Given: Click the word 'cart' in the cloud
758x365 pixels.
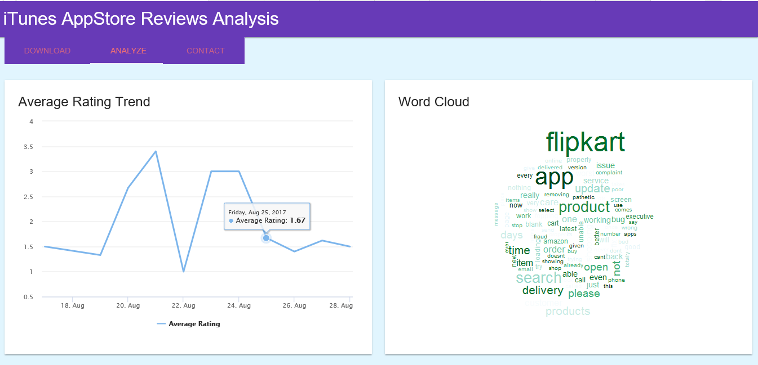Looking at the screenshot, I should [553, 223].
